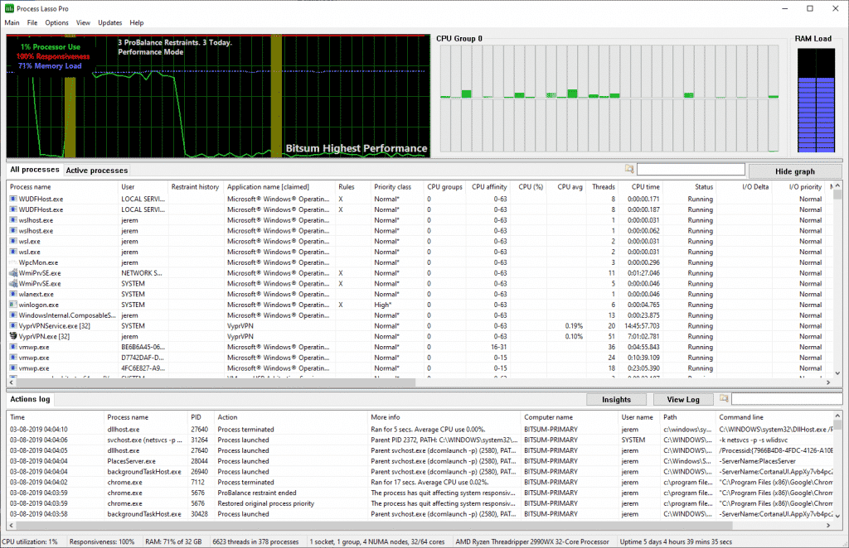This screenshot has height=548, width=849.
Task: Sort by User column header
Action: click(x=143, y=187)
